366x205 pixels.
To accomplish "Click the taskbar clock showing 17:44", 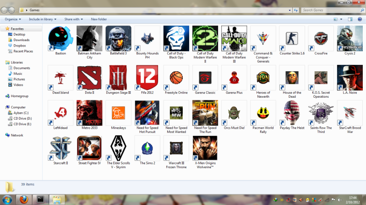I will pos(353,200).
